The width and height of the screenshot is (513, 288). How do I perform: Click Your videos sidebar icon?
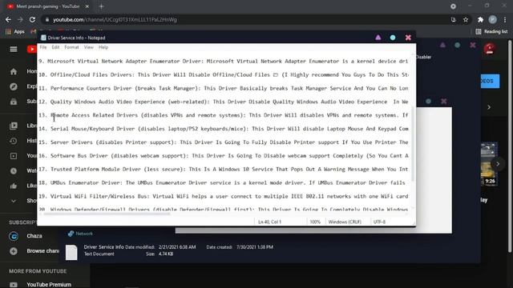14,156
